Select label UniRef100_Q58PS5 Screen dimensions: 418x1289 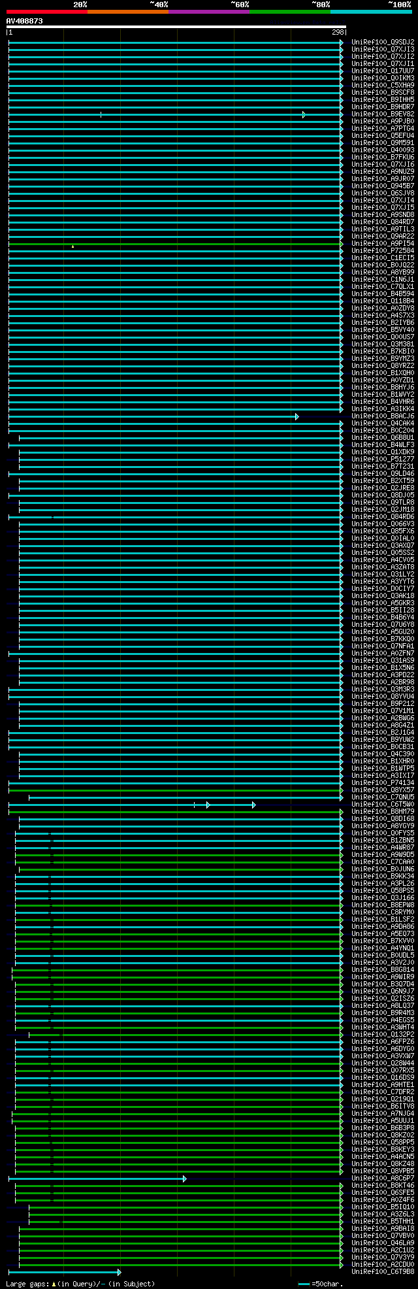coord(383,890)
